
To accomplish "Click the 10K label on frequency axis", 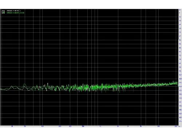I will [x=158, y=126].
